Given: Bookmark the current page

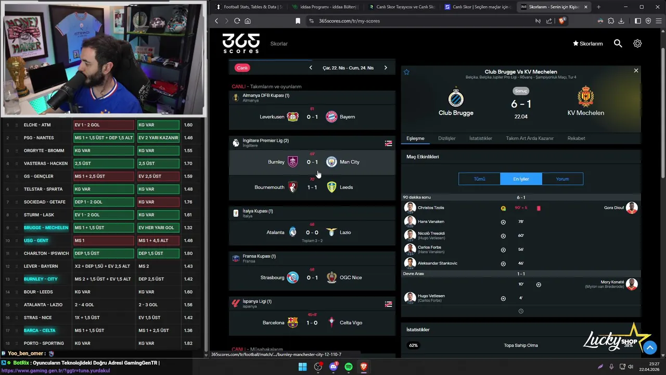Looking at the screenshot, I should coord(298,21).
